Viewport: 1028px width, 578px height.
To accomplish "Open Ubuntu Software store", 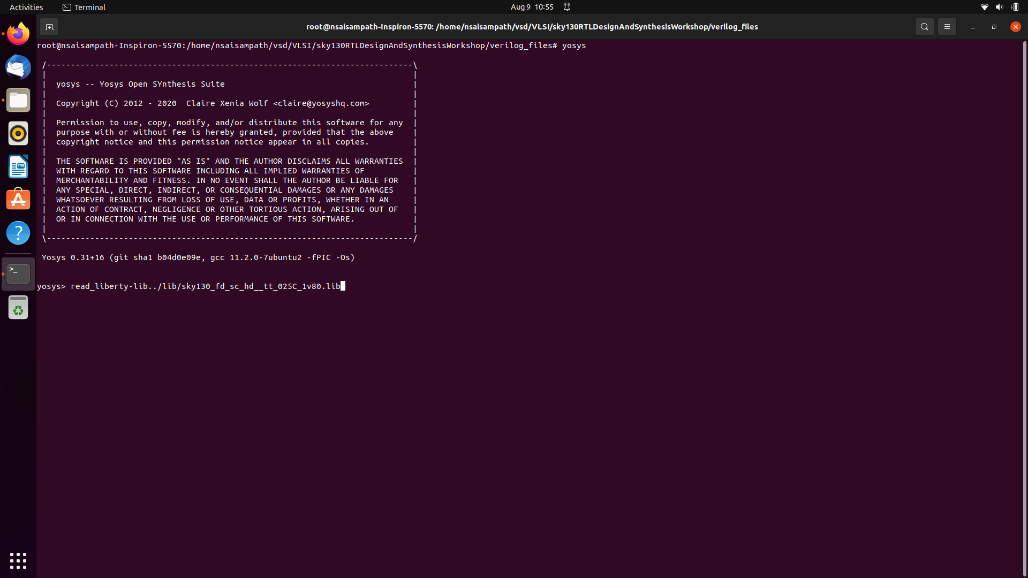I will pos(18,200).
